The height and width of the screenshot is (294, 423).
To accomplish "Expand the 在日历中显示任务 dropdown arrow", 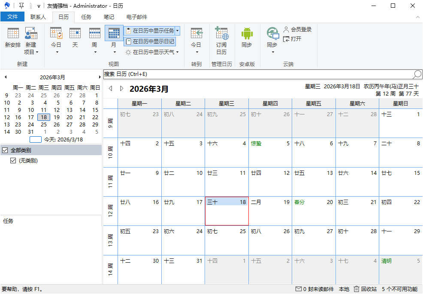I will [177, 31].
